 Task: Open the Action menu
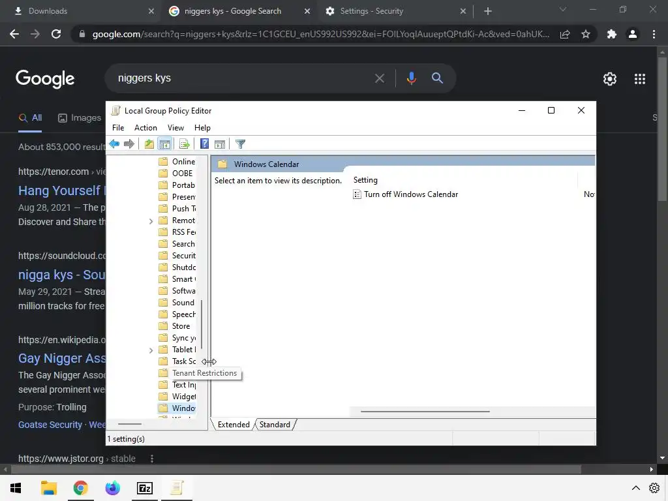(x=145, y=128)
